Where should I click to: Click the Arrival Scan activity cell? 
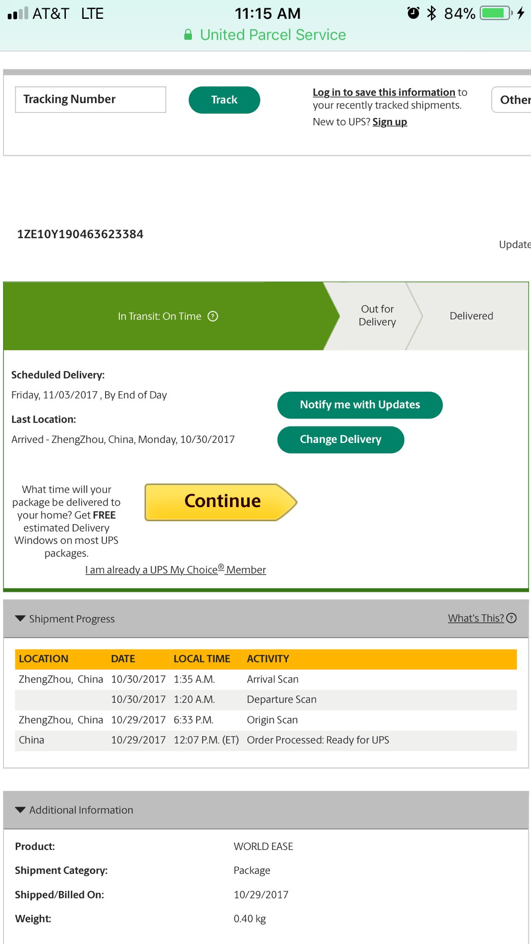(273, 679)
